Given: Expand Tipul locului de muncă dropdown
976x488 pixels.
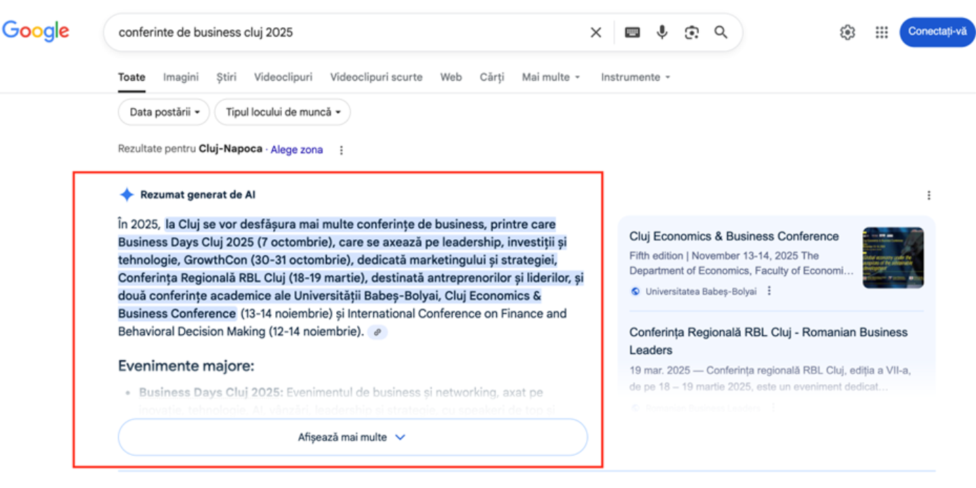Looking at the screenshot, I should pos(283,113).
